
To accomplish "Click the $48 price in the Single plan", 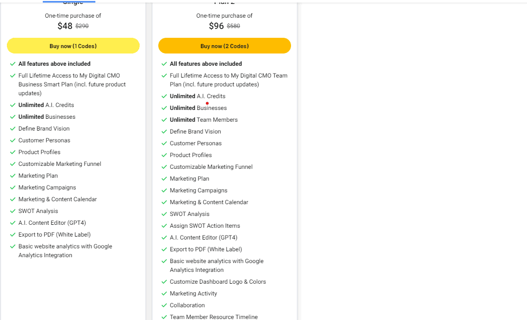I will (64, 26).
